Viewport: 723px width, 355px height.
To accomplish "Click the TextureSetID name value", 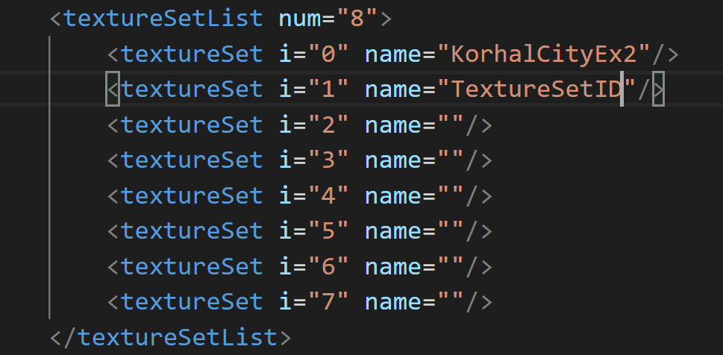I will click(537, 89).
